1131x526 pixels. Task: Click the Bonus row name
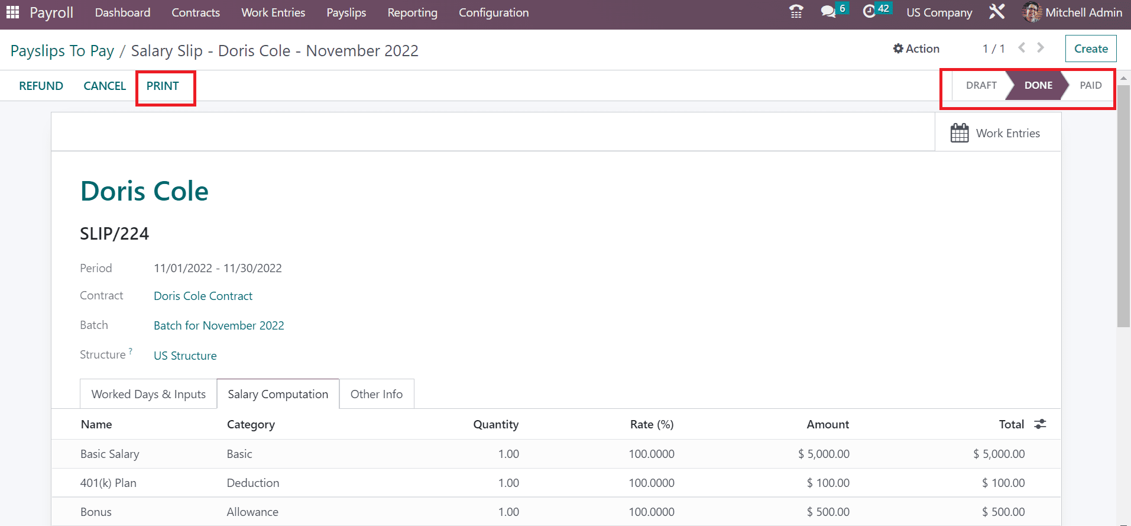[x=96, y=512]
